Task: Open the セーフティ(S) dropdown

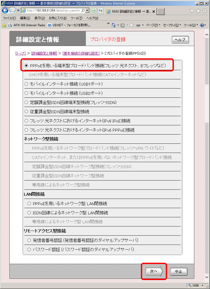Action: (172, 25)
